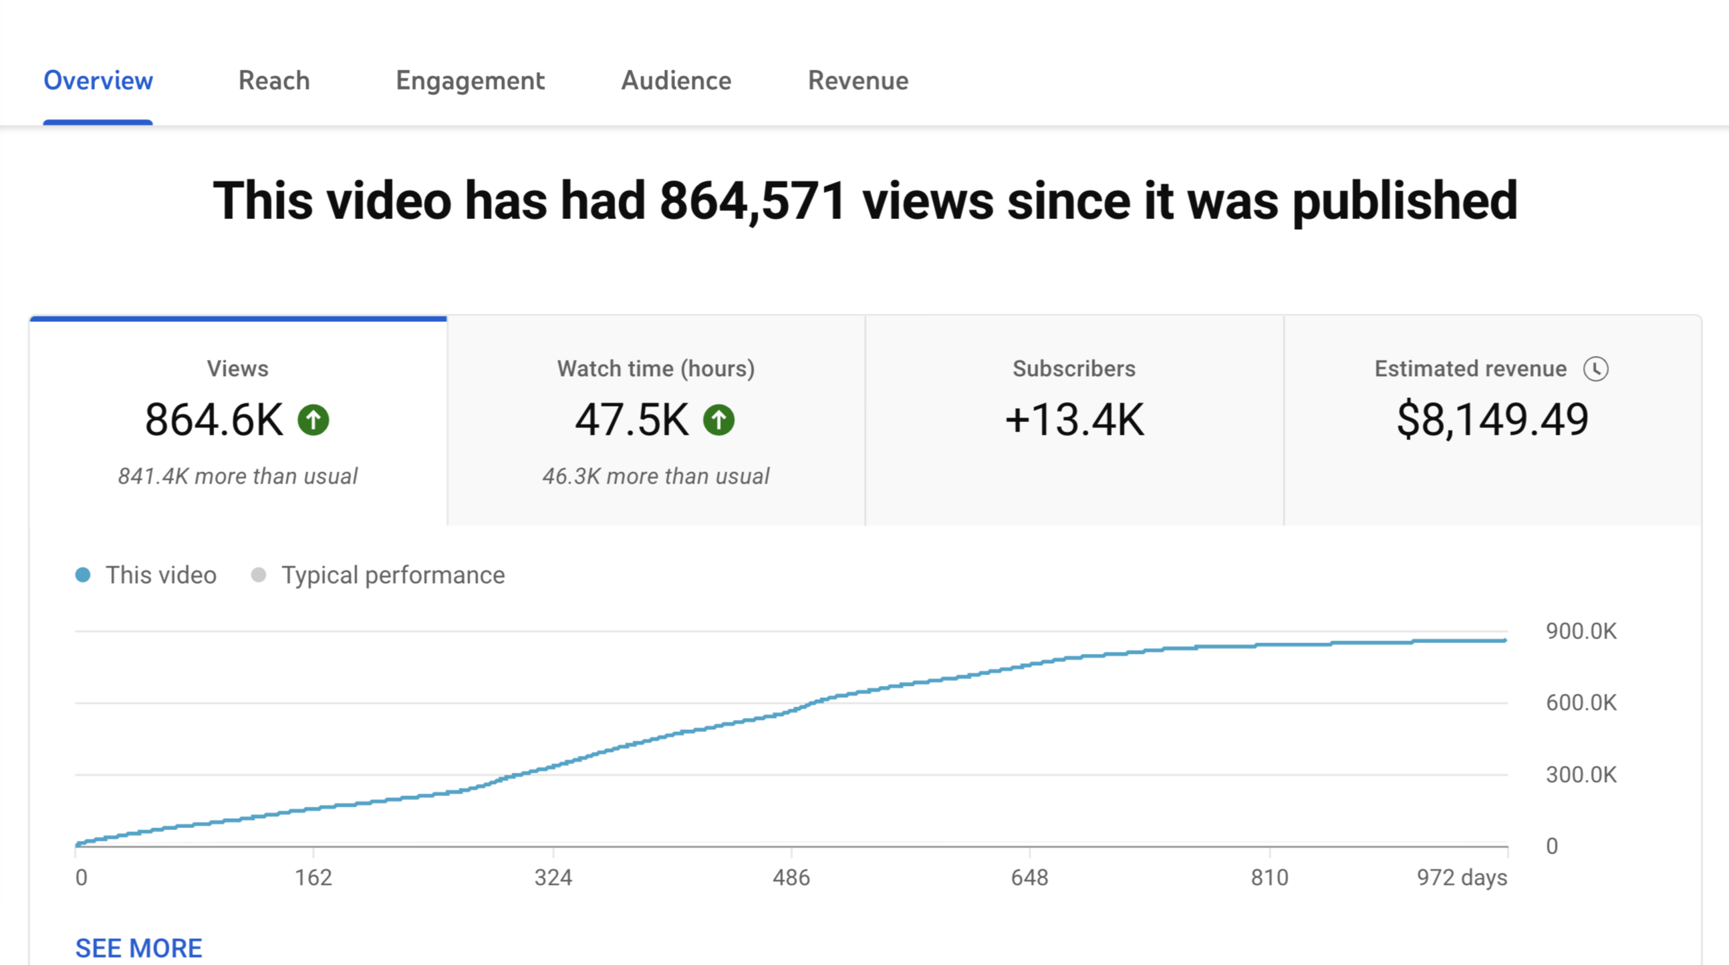1729x965 pixels.
Task: Click the clock icon next to Estimated revenue
Action: click(1595, 369)
